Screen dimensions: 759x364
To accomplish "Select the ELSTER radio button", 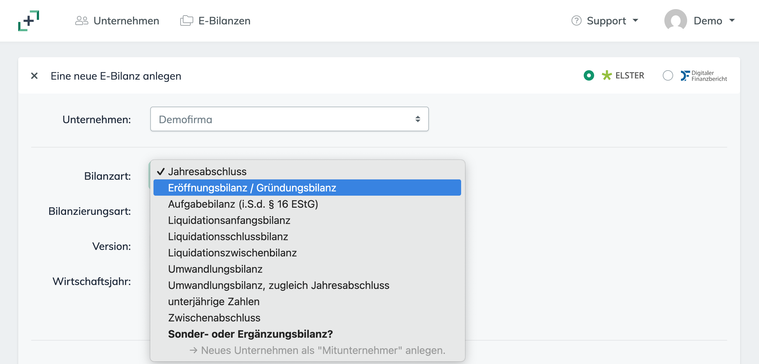I will 589,75.
